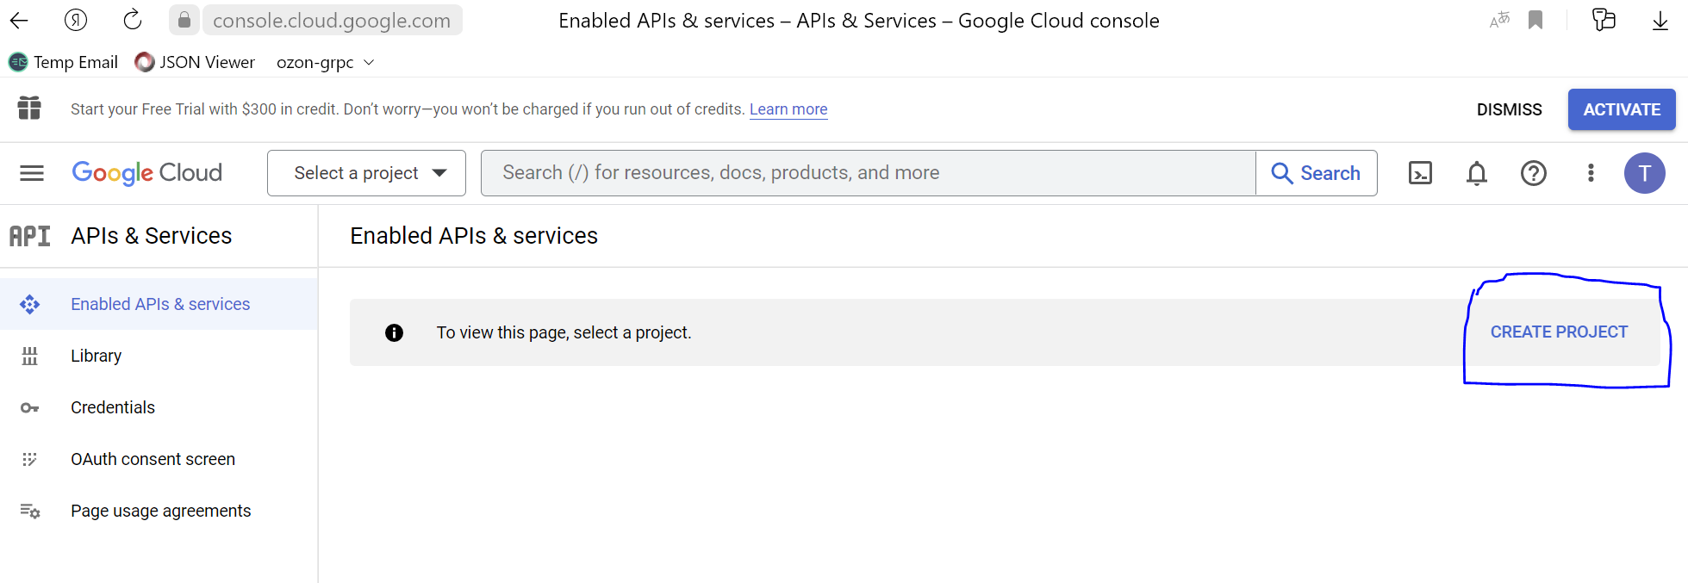Click the account avatar labeled T
This screenshot has height=583, width=1688.
[1644, 173]
